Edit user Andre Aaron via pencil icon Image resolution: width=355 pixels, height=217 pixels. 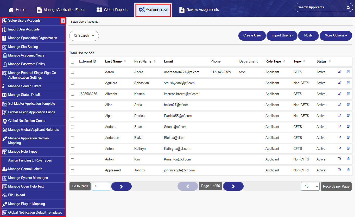[339, 72]
